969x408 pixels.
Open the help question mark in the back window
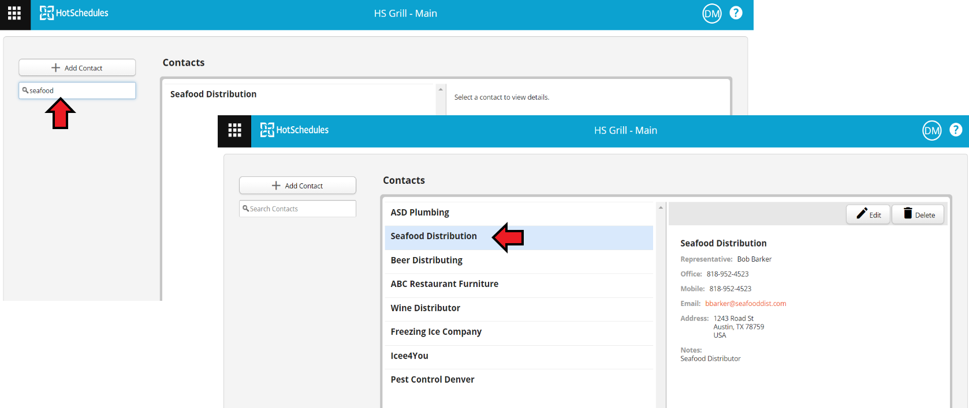736,13
